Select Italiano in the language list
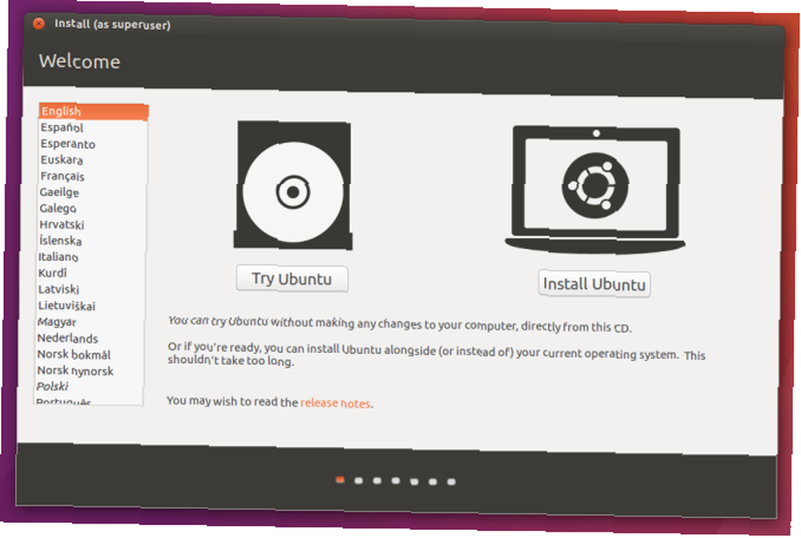The height and width of the screenshot is (538, 801). (91, 257)
